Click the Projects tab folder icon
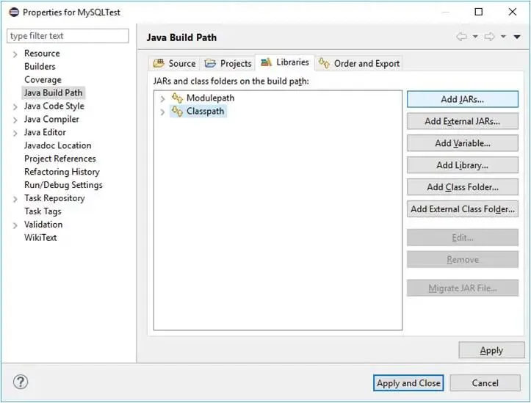Screen dimensions: 531x403 click(210, 63)
